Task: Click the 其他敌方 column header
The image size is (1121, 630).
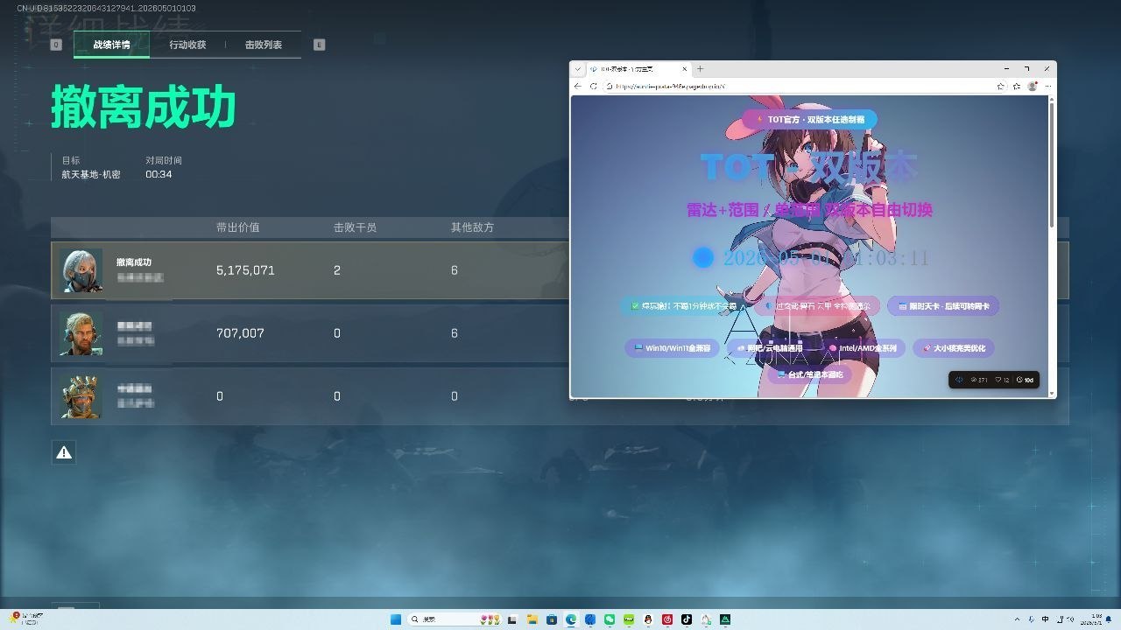Action: pos(472,227)
